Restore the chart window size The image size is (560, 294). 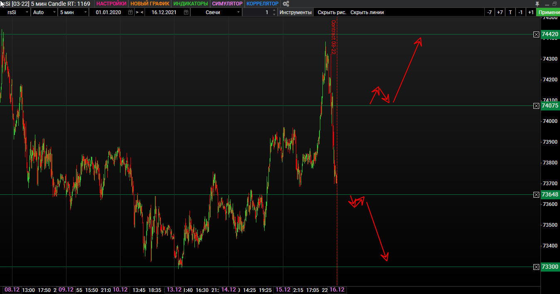click(555, 4)
